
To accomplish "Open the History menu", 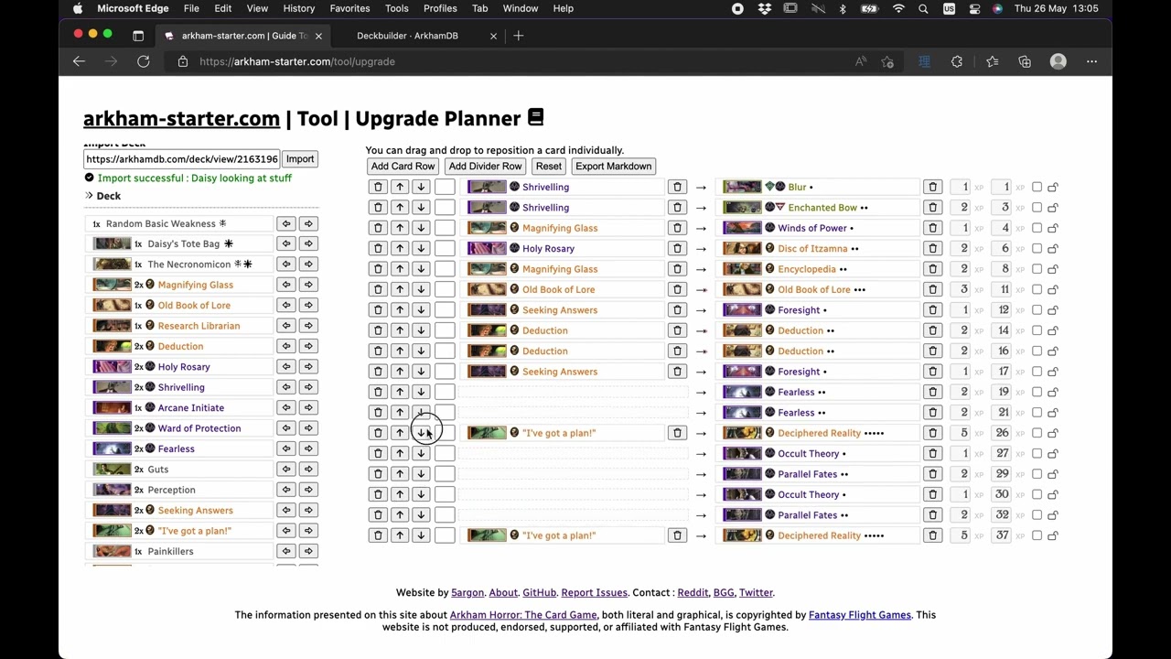I will pyautogui.click(x=299, y=8).
